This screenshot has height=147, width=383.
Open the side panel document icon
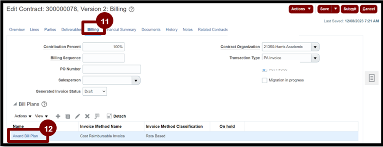pyautogui.click(x=372, y=78)
